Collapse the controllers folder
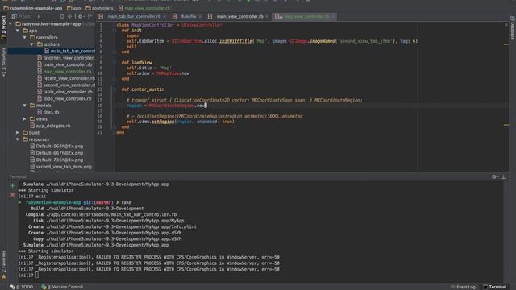Viewport: 516px width, 290px height. (x=25, y=38)
